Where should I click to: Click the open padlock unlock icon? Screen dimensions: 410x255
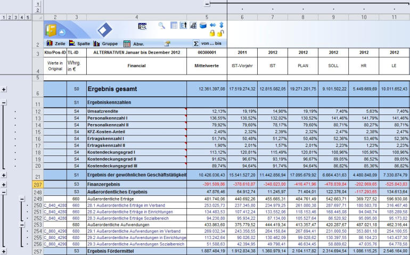[x=220, y=34]
